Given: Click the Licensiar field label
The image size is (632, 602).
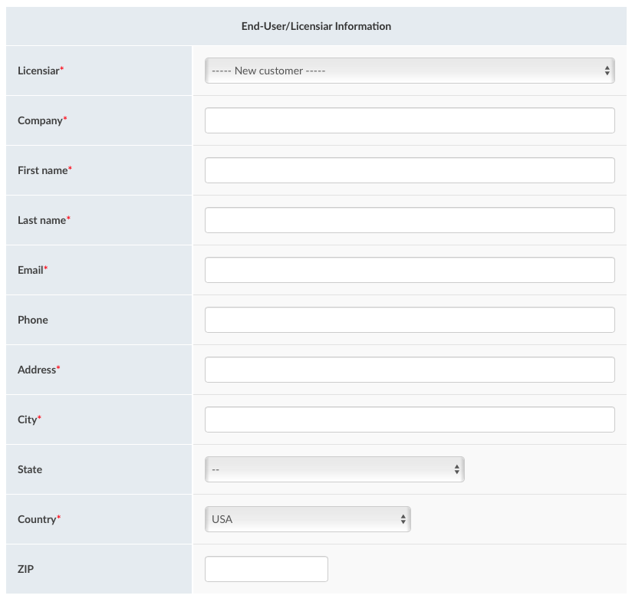Looking at the screenshot, I should point(38,71).
